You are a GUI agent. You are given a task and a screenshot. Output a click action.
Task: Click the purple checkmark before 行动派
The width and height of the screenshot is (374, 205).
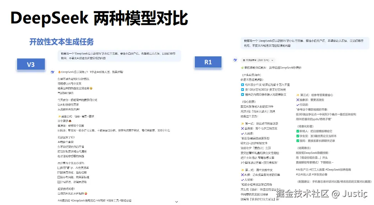coord(298,105)
